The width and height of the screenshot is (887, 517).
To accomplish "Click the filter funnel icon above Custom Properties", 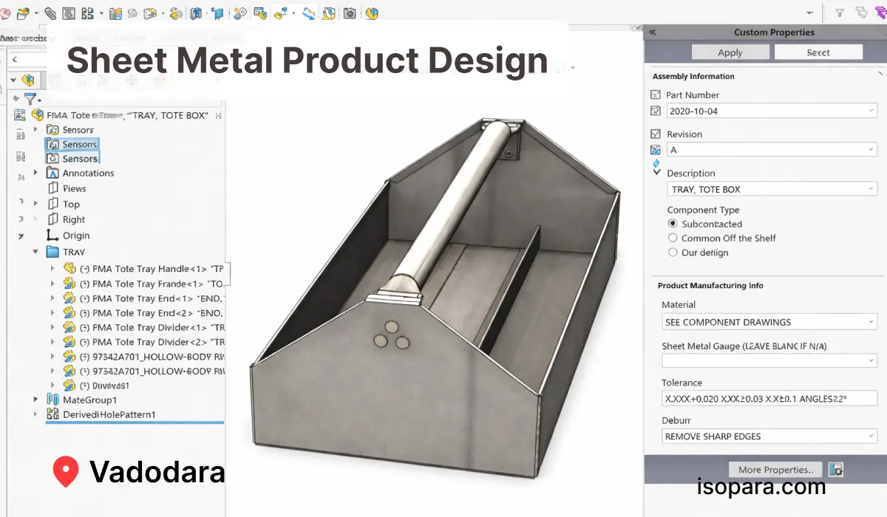I will 840,13.
